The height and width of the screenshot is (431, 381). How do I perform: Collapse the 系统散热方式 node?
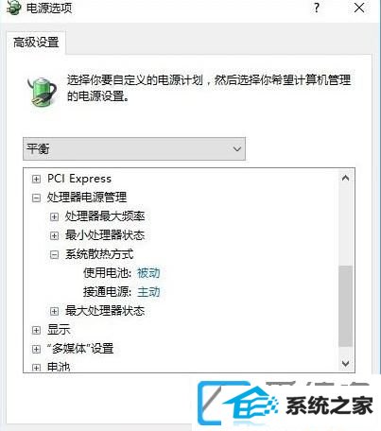click(x=54, y=254)
